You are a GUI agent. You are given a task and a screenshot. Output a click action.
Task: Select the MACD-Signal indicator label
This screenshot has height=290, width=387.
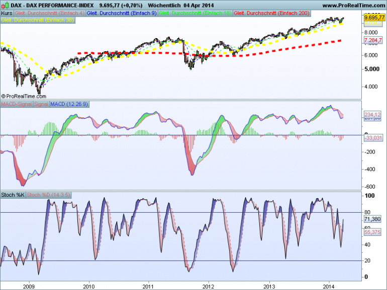17,104
